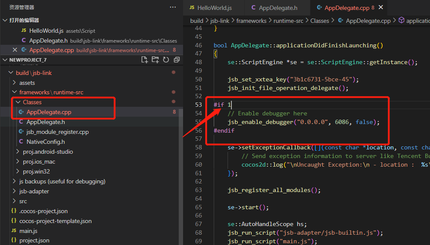Click the Classes breadcrumb segment
The image size is (430, 245).
(x=319, y=21)
